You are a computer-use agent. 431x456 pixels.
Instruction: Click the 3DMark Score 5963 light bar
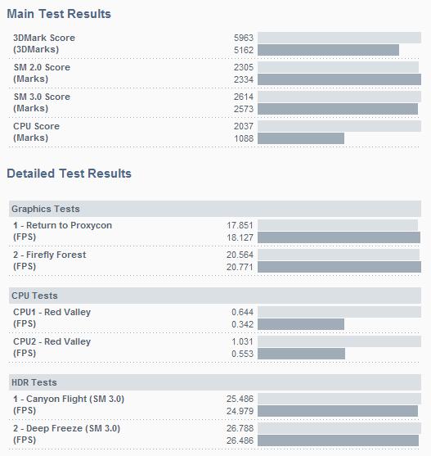[339, 38]
